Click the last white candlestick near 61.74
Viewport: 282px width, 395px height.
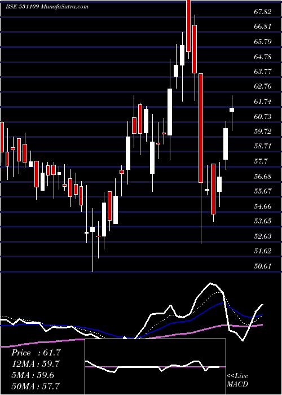point(232,110)
